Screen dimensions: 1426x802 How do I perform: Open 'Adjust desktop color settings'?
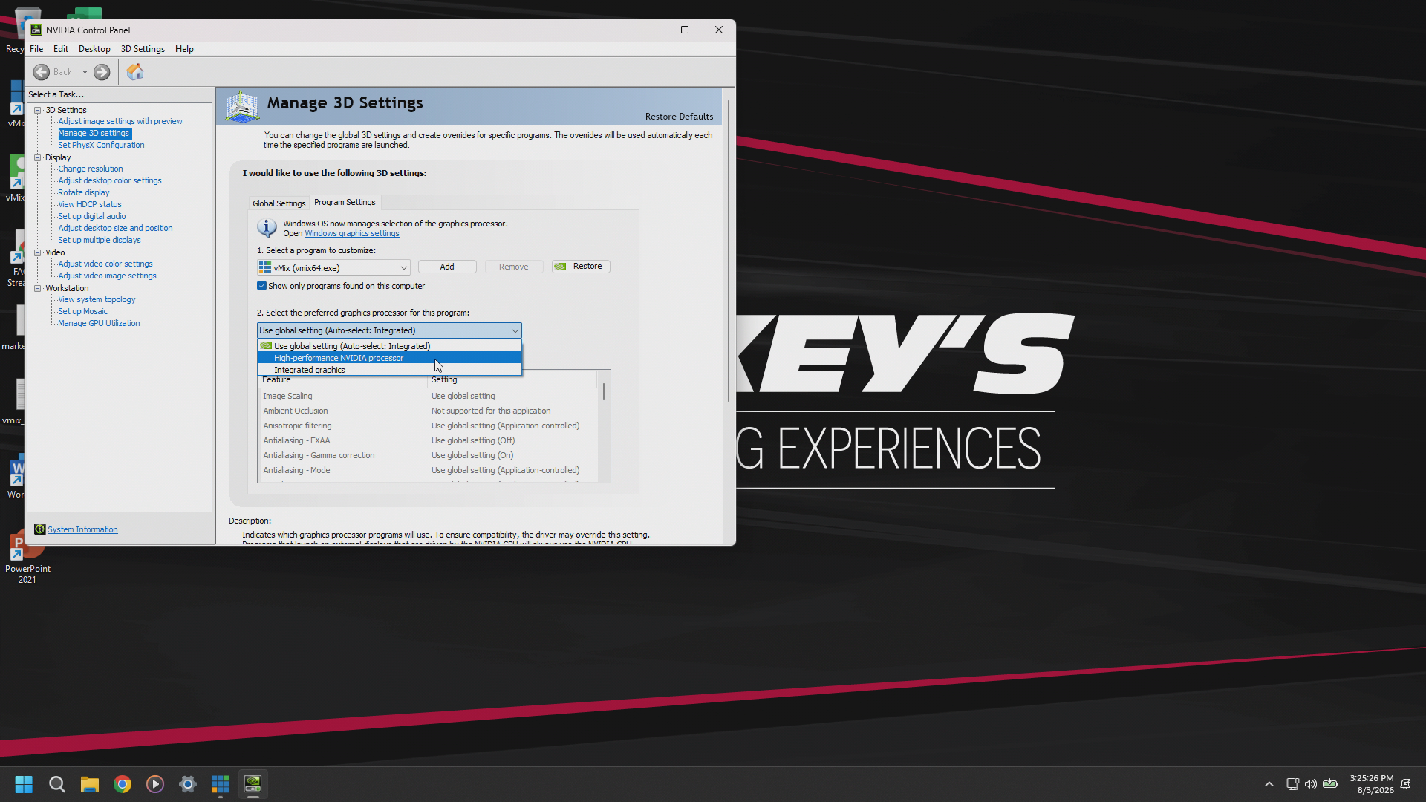click(x=110, y=181)
